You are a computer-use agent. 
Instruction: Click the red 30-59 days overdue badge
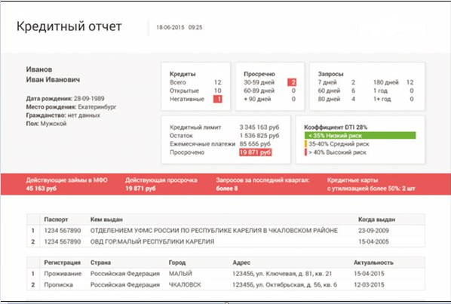292,82
